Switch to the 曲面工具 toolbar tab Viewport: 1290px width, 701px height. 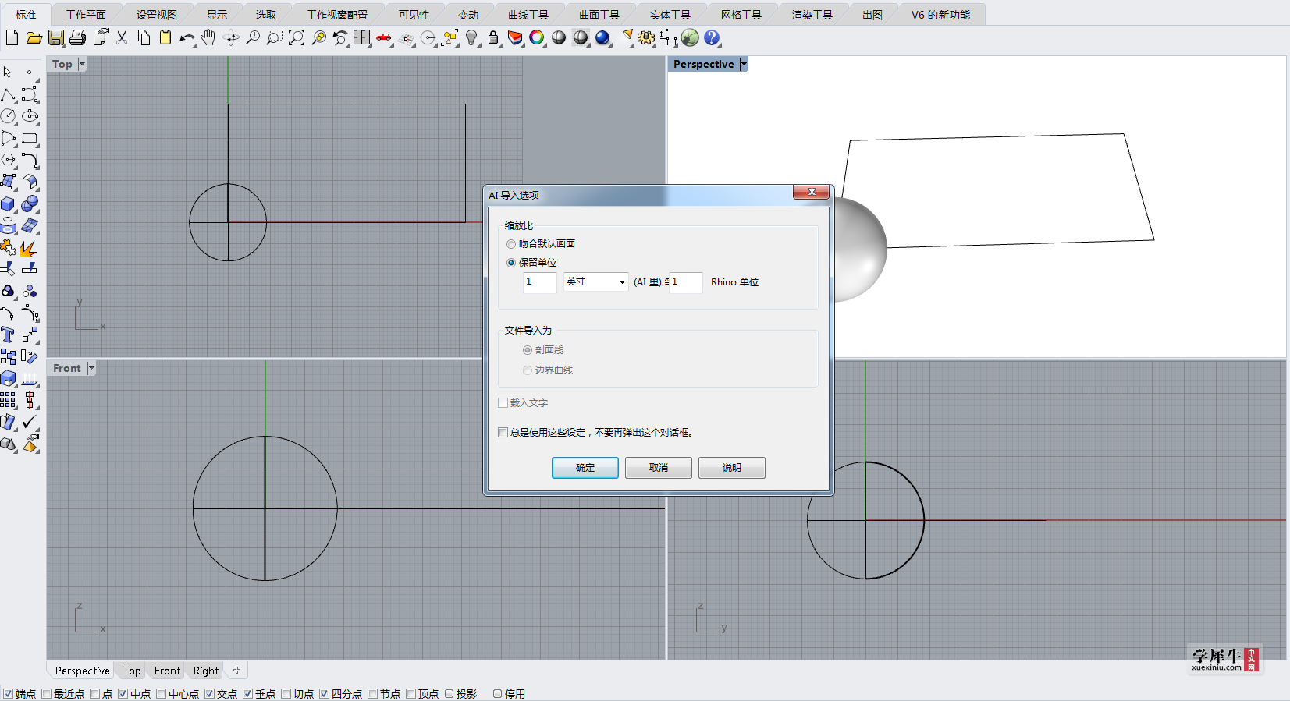tap(599, 15)
